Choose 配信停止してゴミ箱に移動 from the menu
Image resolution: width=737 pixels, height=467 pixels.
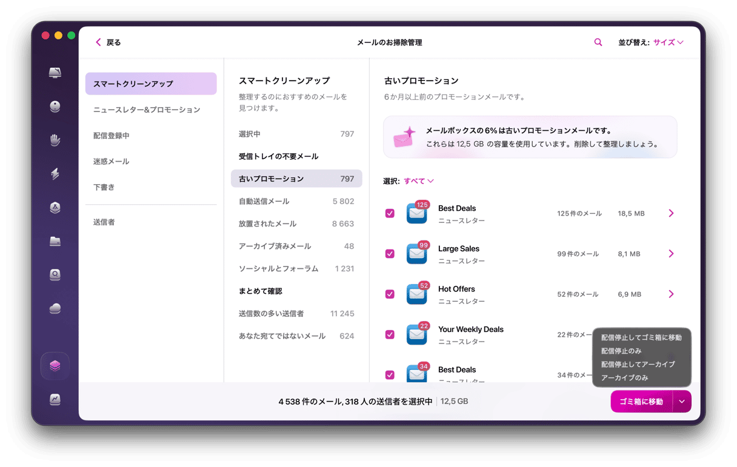[641, 337]
